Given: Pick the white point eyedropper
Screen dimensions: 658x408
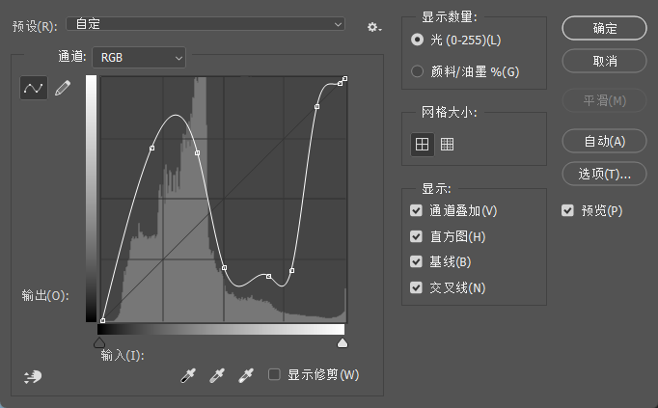Looking at the screenshot, I should 246,375.
